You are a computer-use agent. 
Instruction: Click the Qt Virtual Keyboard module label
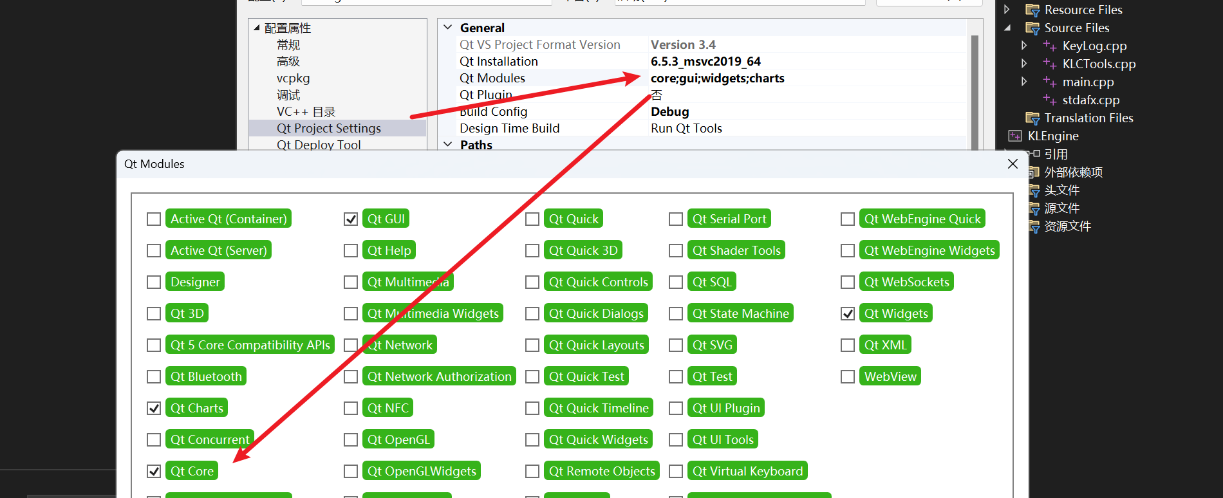click(747, 472)
